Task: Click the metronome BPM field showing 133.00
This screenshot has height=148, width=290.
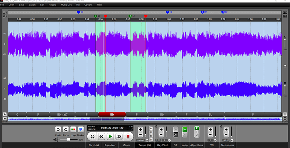Action: tap(226, 140)
